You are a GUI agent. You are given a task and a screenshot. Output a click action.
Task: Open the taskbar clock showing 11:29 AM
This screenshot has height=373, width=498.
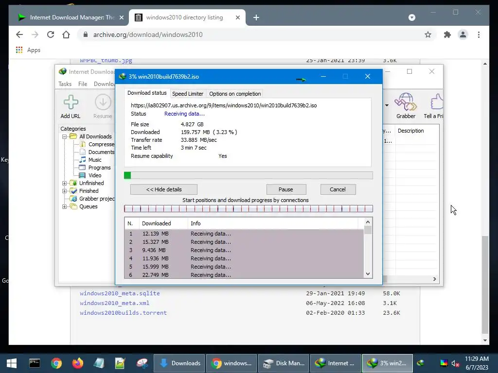(x=477, y=363)
